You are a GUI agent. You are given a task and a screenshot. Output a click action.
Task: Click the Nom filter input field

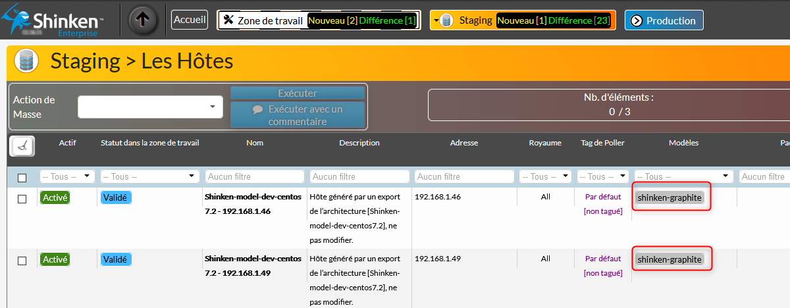(x=255, y=176)
